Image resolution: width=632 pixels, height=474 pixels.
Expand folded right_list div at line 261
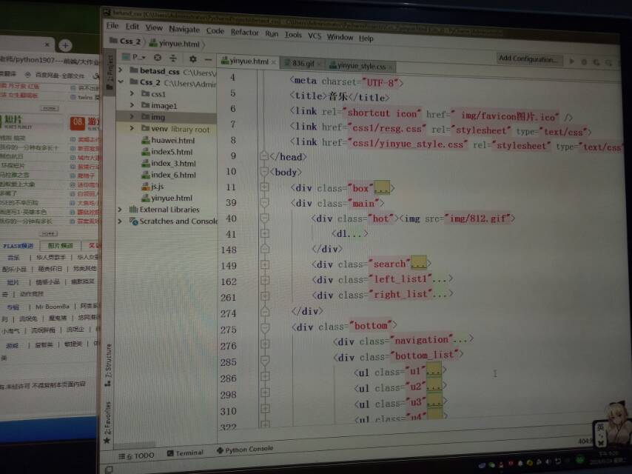(264, 296)
